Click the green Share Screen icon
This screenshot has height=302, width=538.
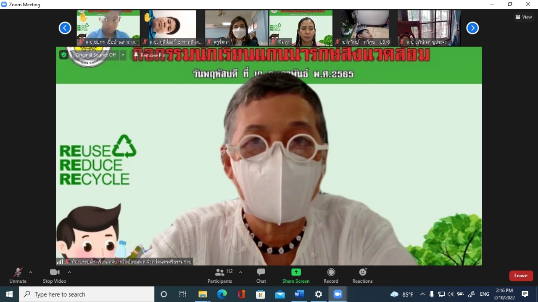(296, 272)
